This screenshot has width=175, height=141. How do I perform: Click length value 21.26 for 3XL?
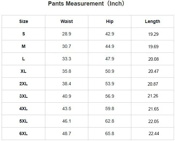click(153, 96)
